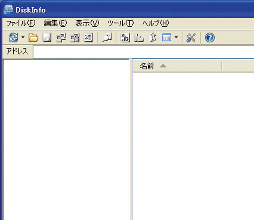Click the upward arrow sort toolbar icon

pos(152,38)
